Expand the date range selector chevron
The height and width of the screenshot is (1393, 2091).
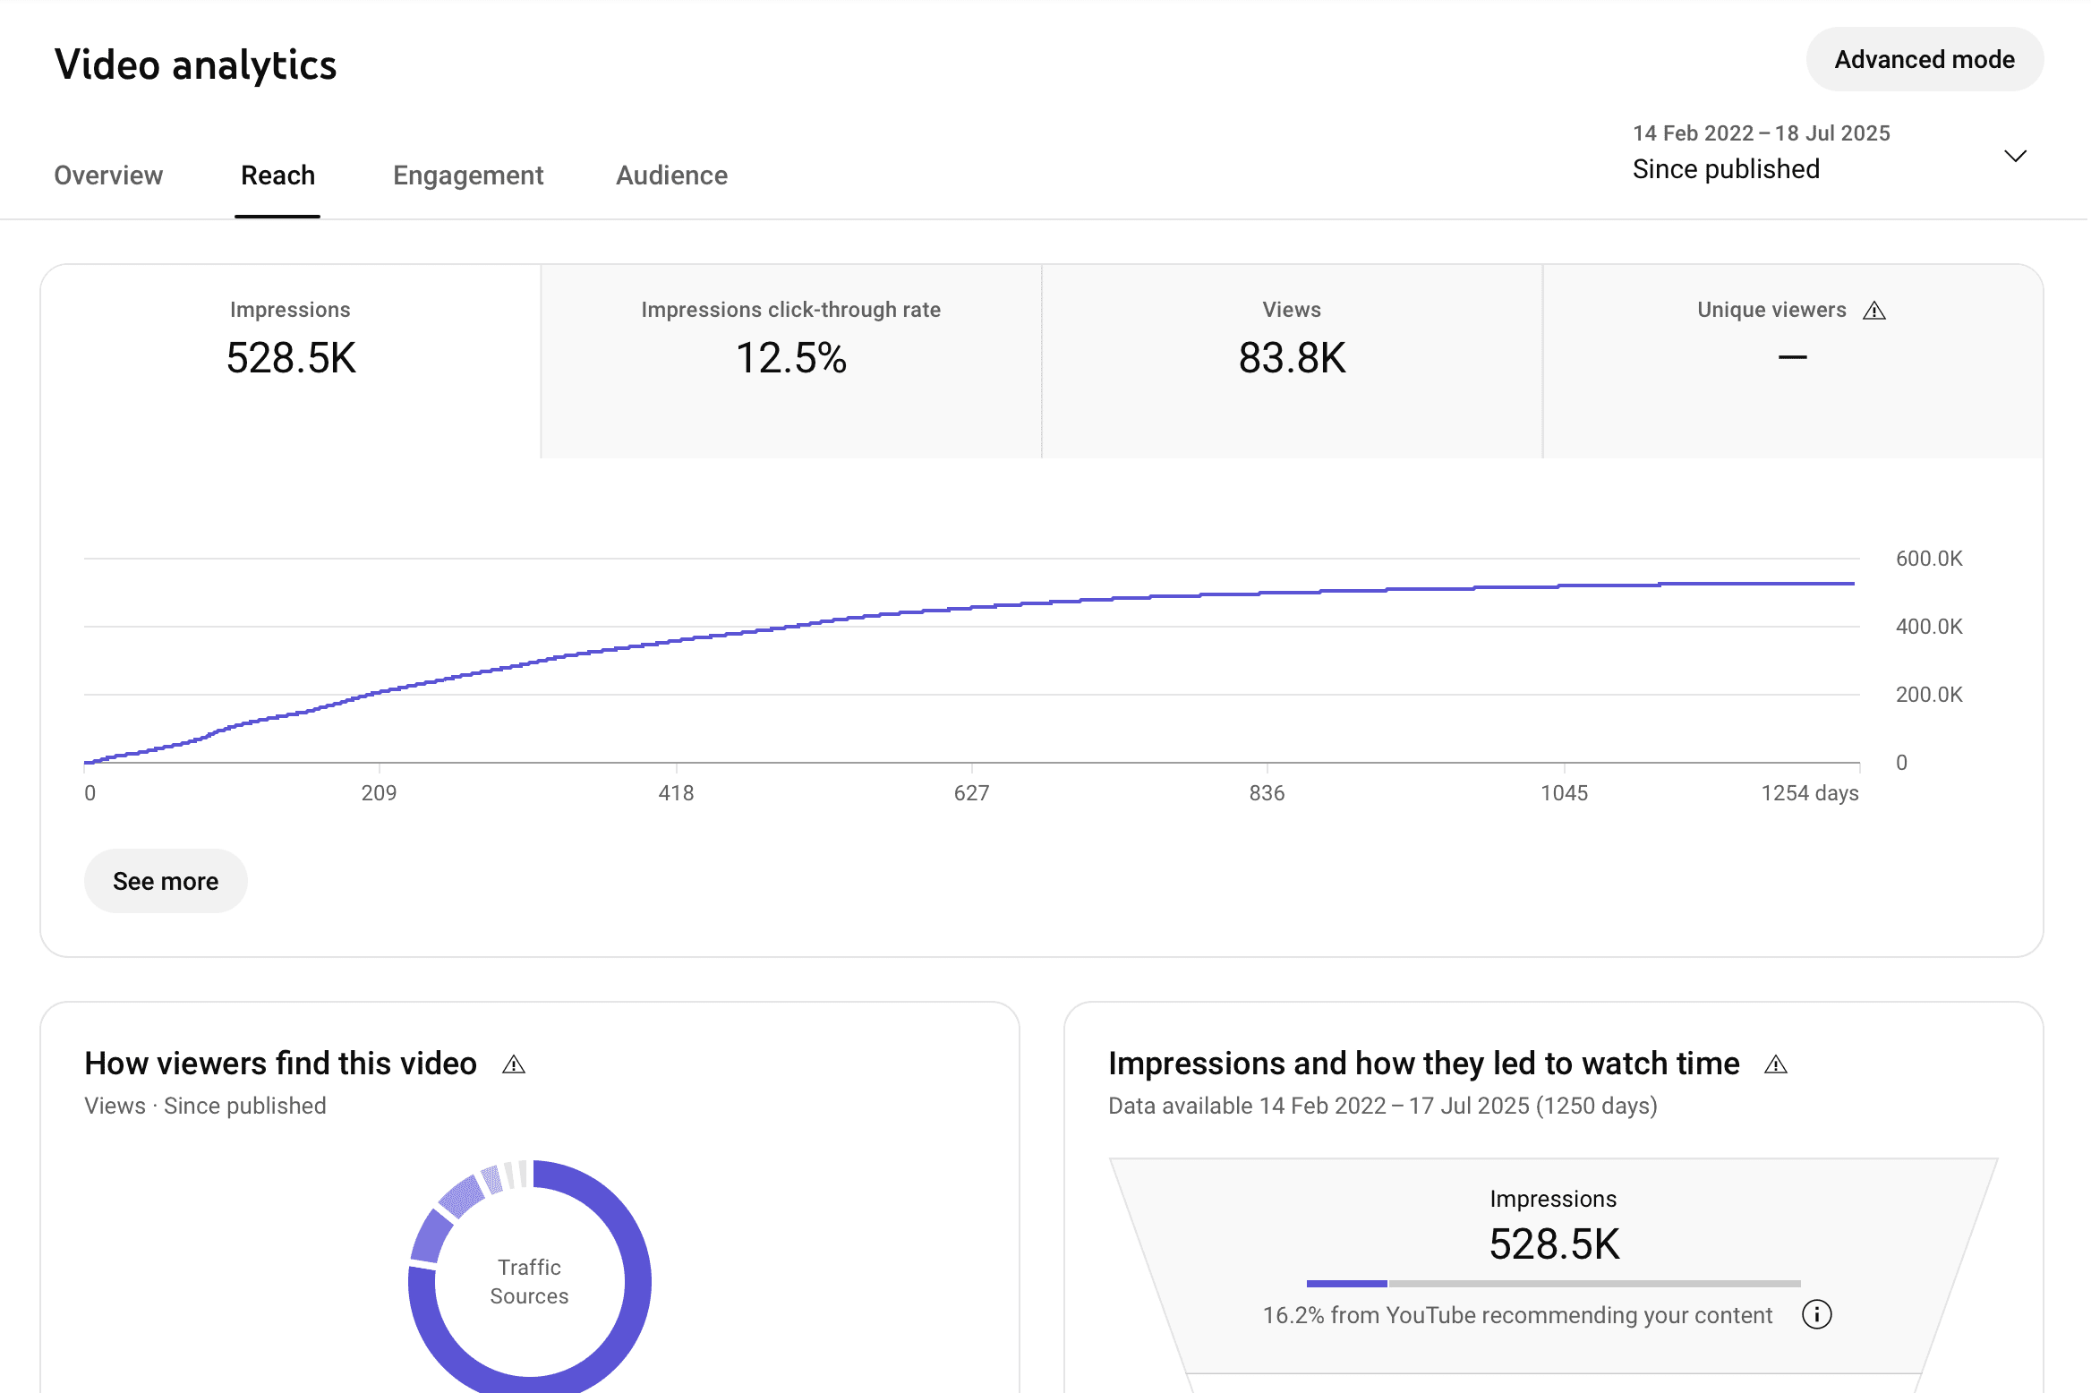pos(2015,156)
